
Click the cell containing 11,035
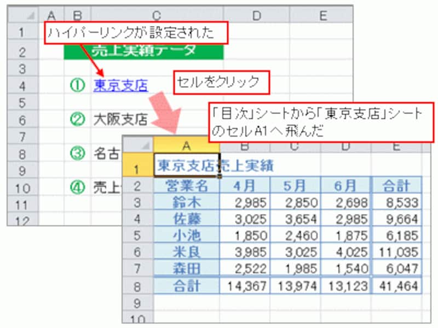(396, 252)
